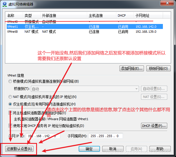Image resolution: width=176 pixels, height=157 pixels.
Task: Click the 名称 column header
Action: point(14,15)
